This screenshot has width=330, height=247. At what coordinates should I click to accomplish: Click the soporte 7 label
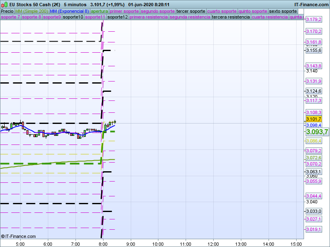11,17
